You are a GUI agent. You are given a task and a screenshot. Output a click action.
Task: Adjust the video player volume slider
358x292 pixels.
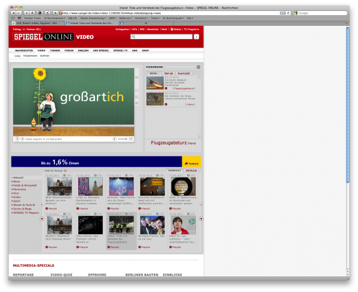point(123,139)
